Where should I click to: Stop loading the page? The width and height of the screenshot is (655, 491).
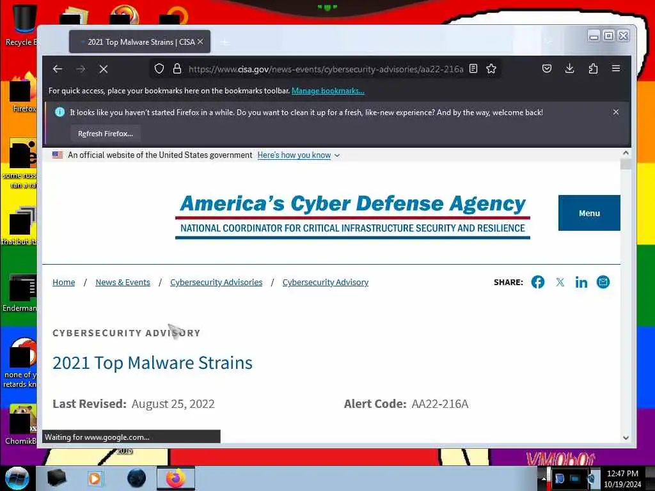click(x=104, y=69)
